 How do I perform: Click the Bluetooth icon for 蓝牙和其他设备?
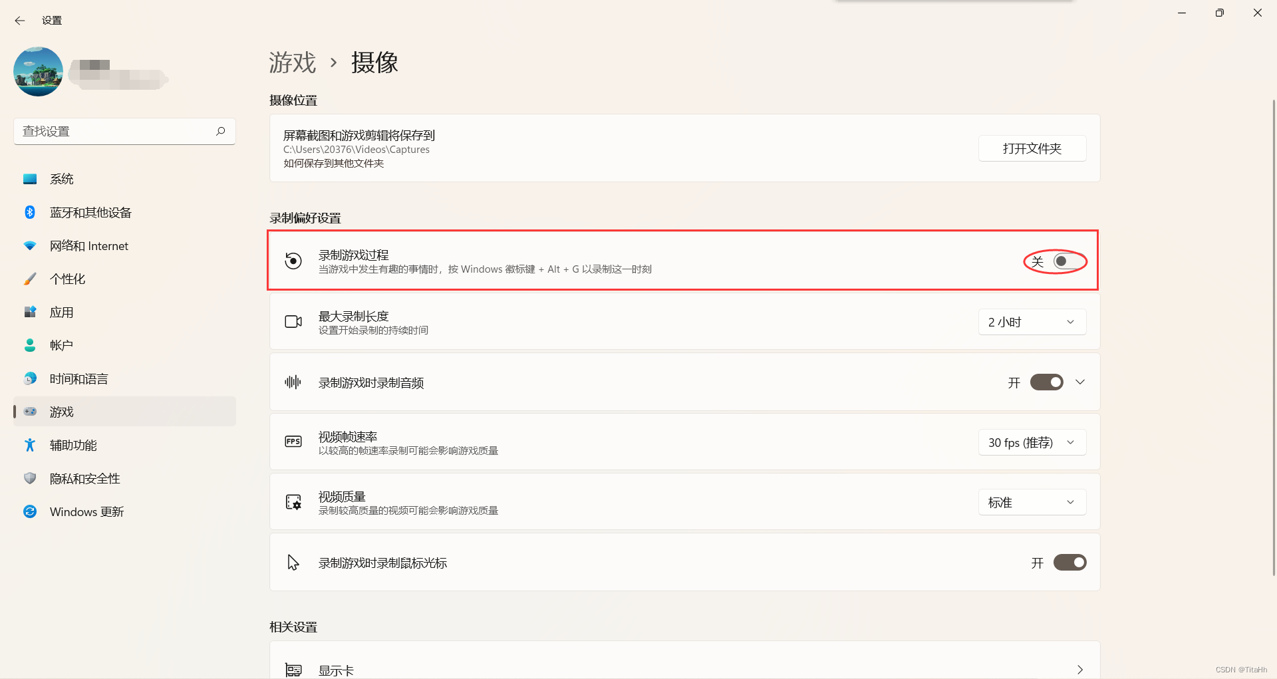[30, 212]
